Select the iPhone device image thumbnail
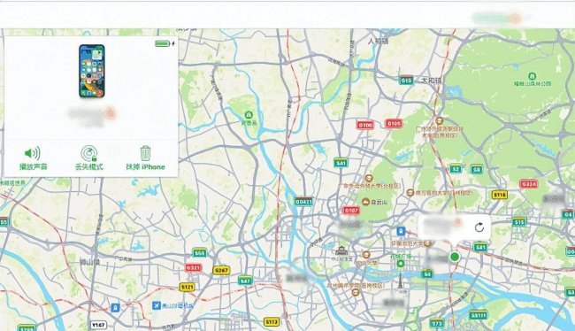This screenshot has width=575, height=331. tap(92, 71)
